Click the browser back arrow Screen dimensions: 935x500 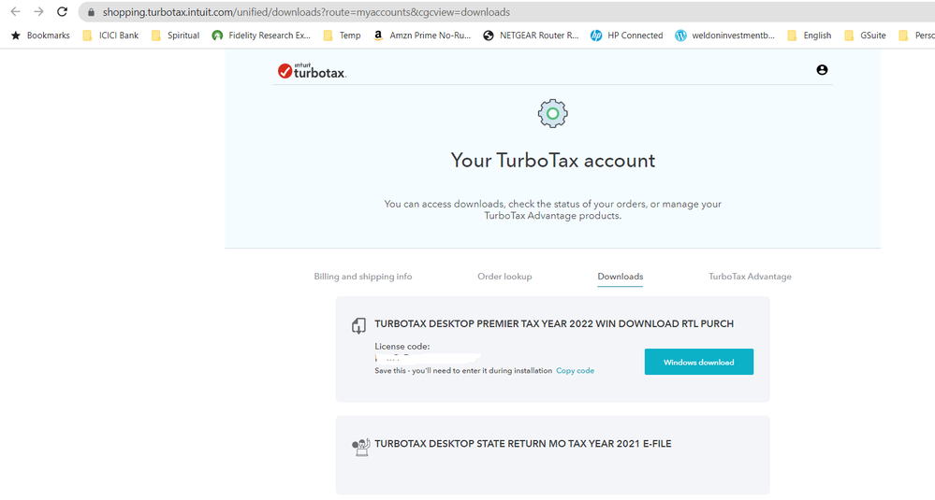point(16,12)
